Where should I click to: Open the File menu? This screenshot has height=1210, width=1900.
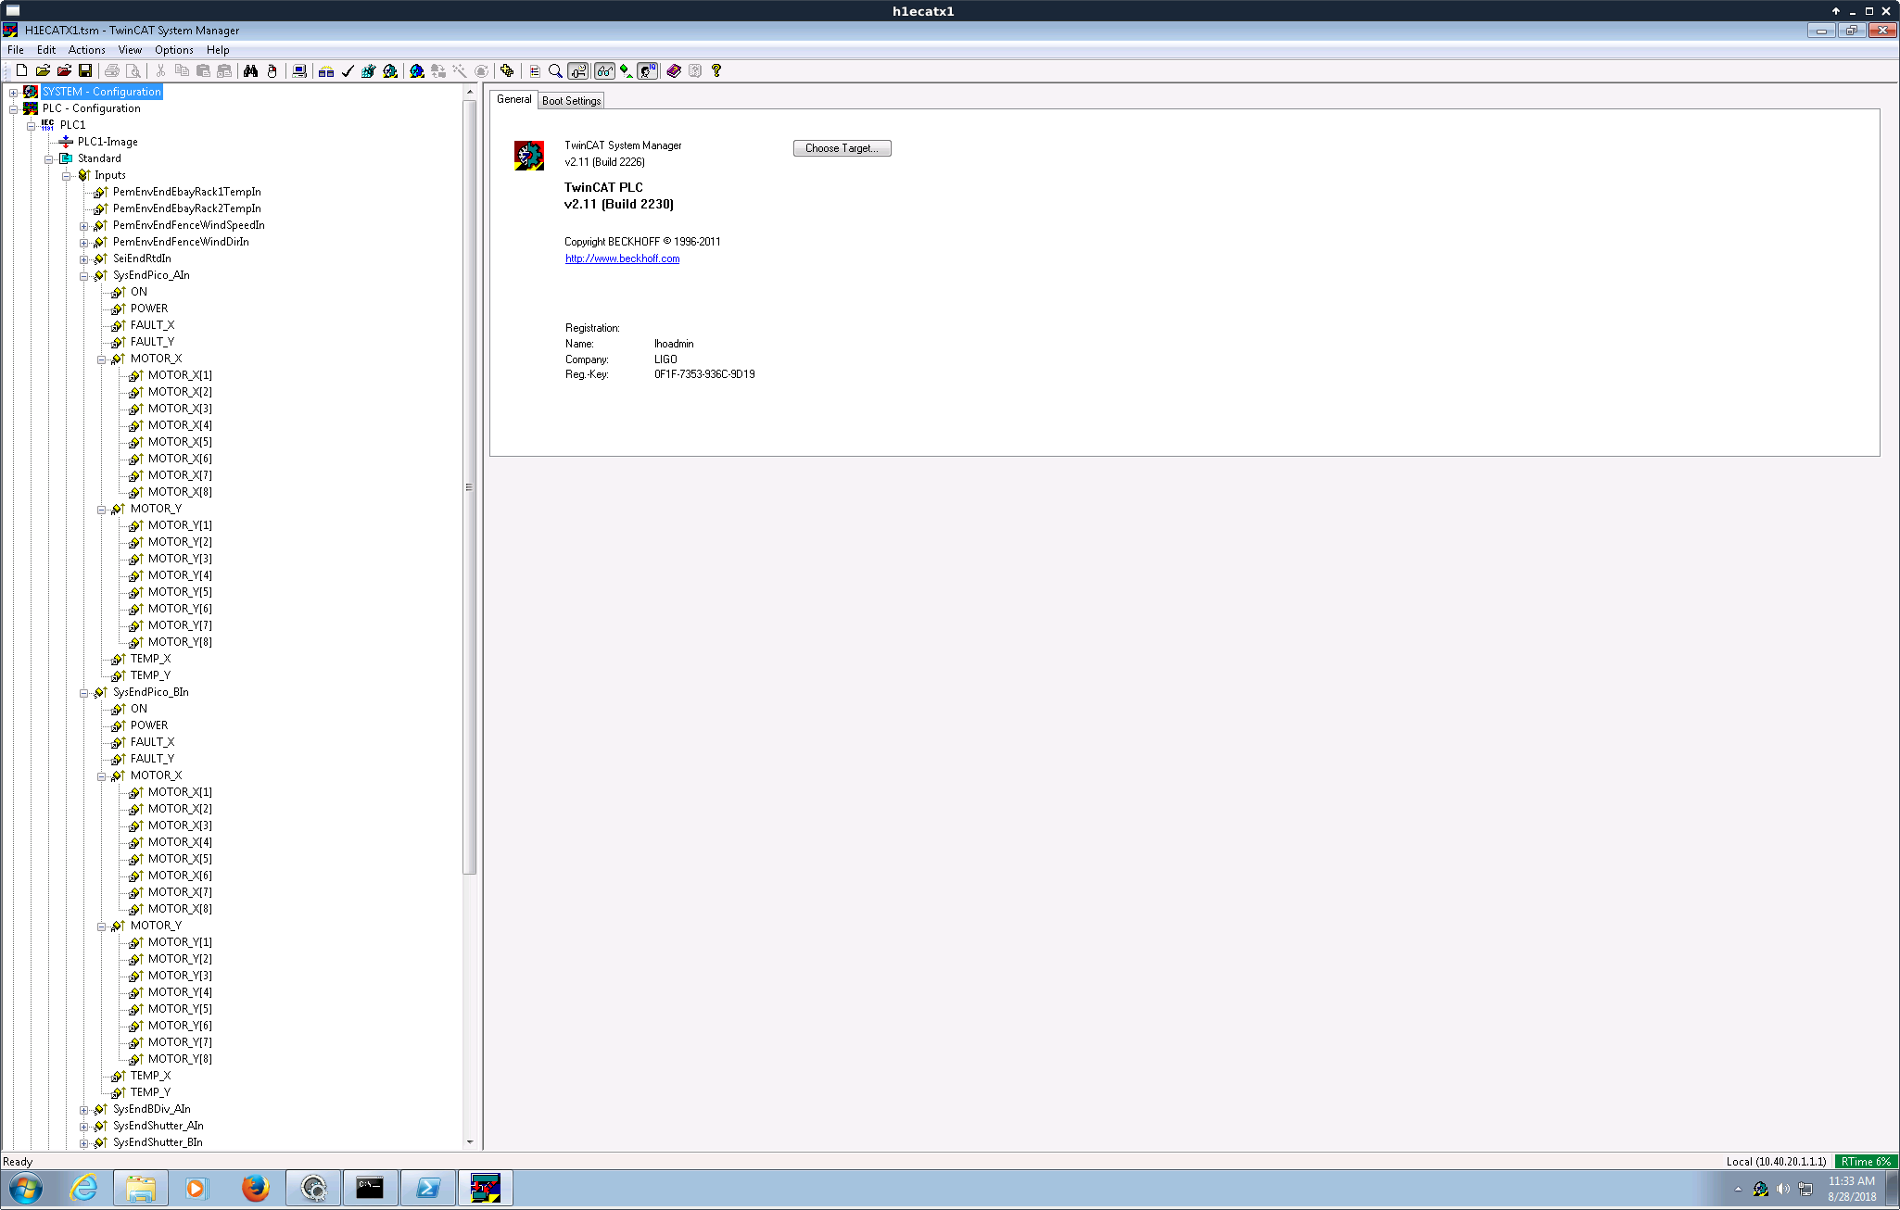16,50
